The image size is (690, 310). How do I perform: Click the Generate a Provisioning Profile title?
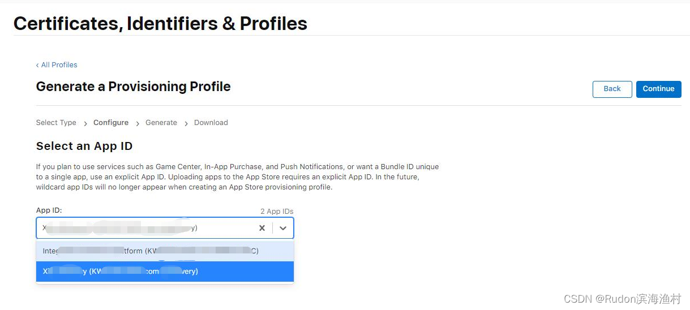(134, 87)
